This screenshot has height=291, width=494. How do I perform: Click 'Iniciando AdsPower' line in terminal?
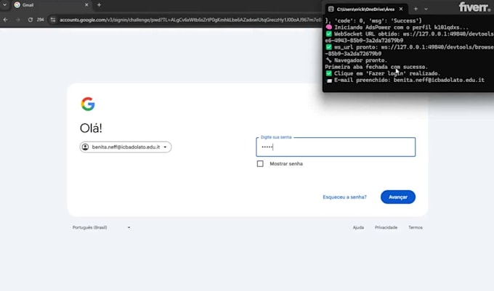[397, 28]
